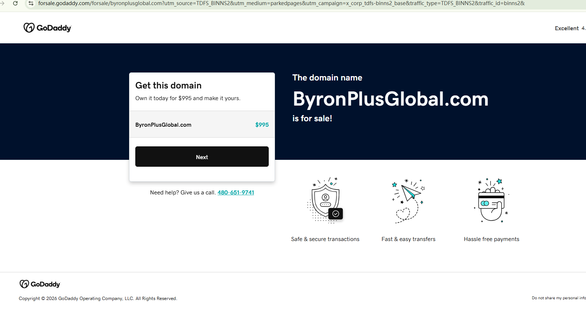Image resolution: width=586 pixels, height=312 pixels.
Task: Click the GoDaddy logo in the footer
Action: [x=40, y=284]
